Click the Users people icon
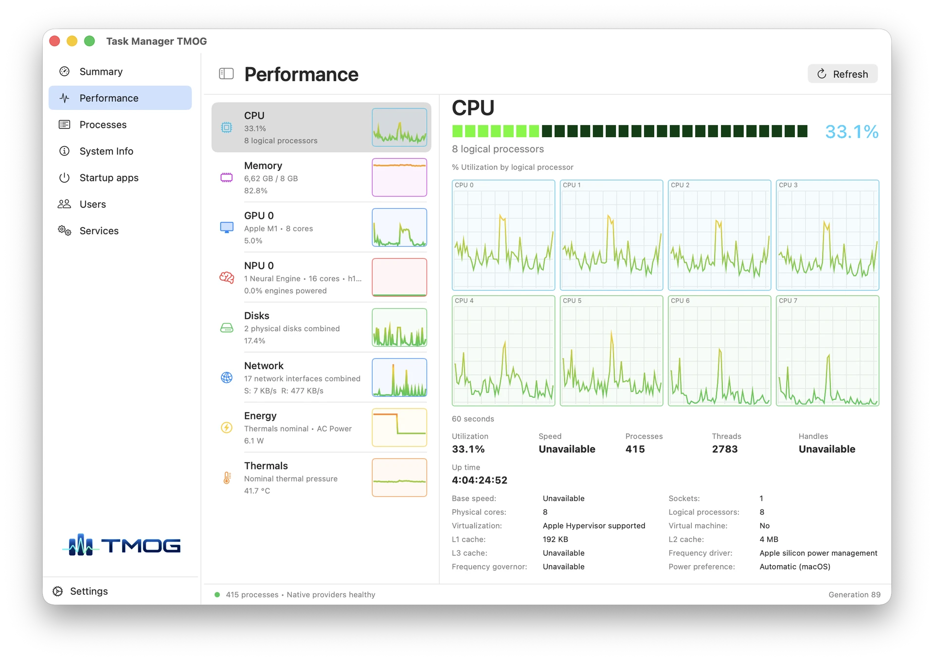934x661 pixels. pyautogui.click(x=64, y=204)
